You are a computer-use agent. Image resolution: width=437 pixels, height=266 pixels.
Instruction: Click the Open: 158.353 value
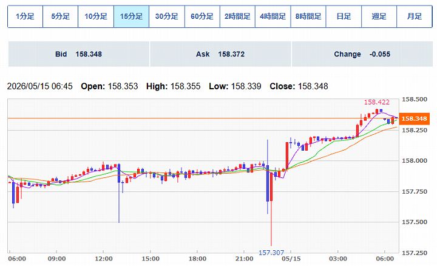pyautogui.click(x=109, y=86)
